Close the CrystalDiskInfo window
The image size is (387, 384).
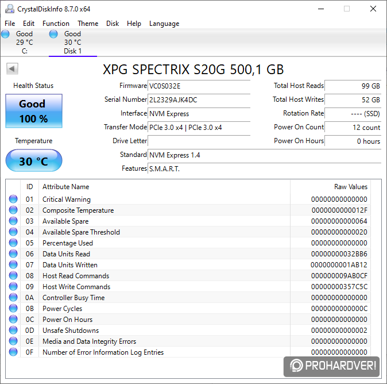pos(373,9)
